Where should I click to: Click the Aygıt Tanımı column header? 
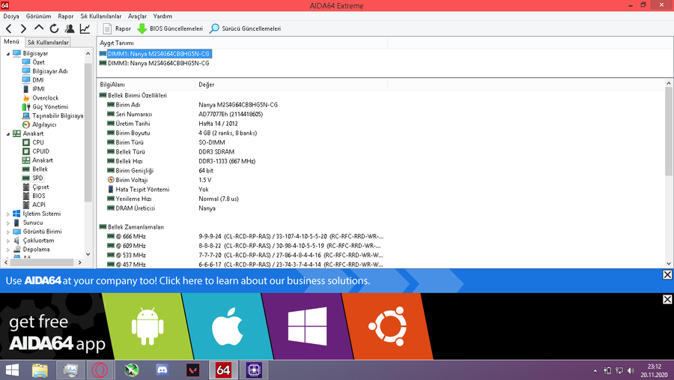click(243, 43)
